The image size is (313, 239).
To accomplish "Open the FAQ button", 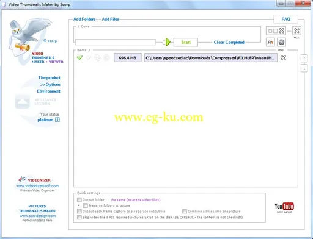I will pos(285,19).
